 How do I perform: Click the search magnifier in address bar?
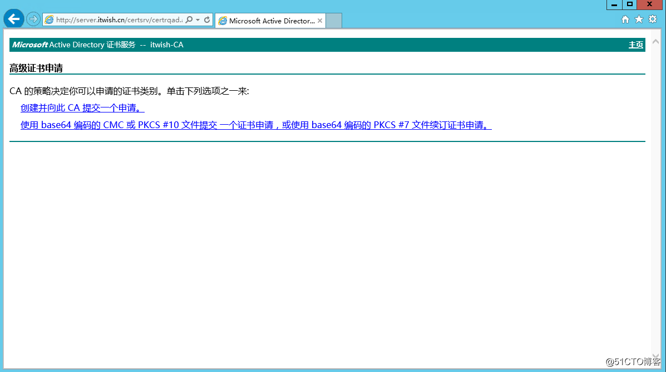[189, 20]
